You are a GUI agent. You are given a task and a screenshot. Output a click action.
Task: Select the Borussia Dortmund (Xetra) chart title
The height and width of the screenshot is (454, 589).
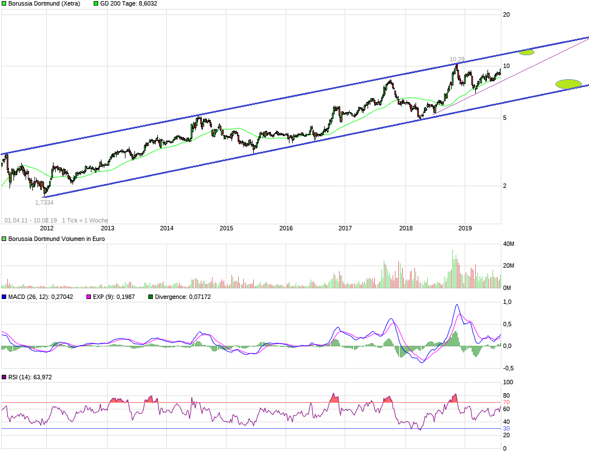44,4
